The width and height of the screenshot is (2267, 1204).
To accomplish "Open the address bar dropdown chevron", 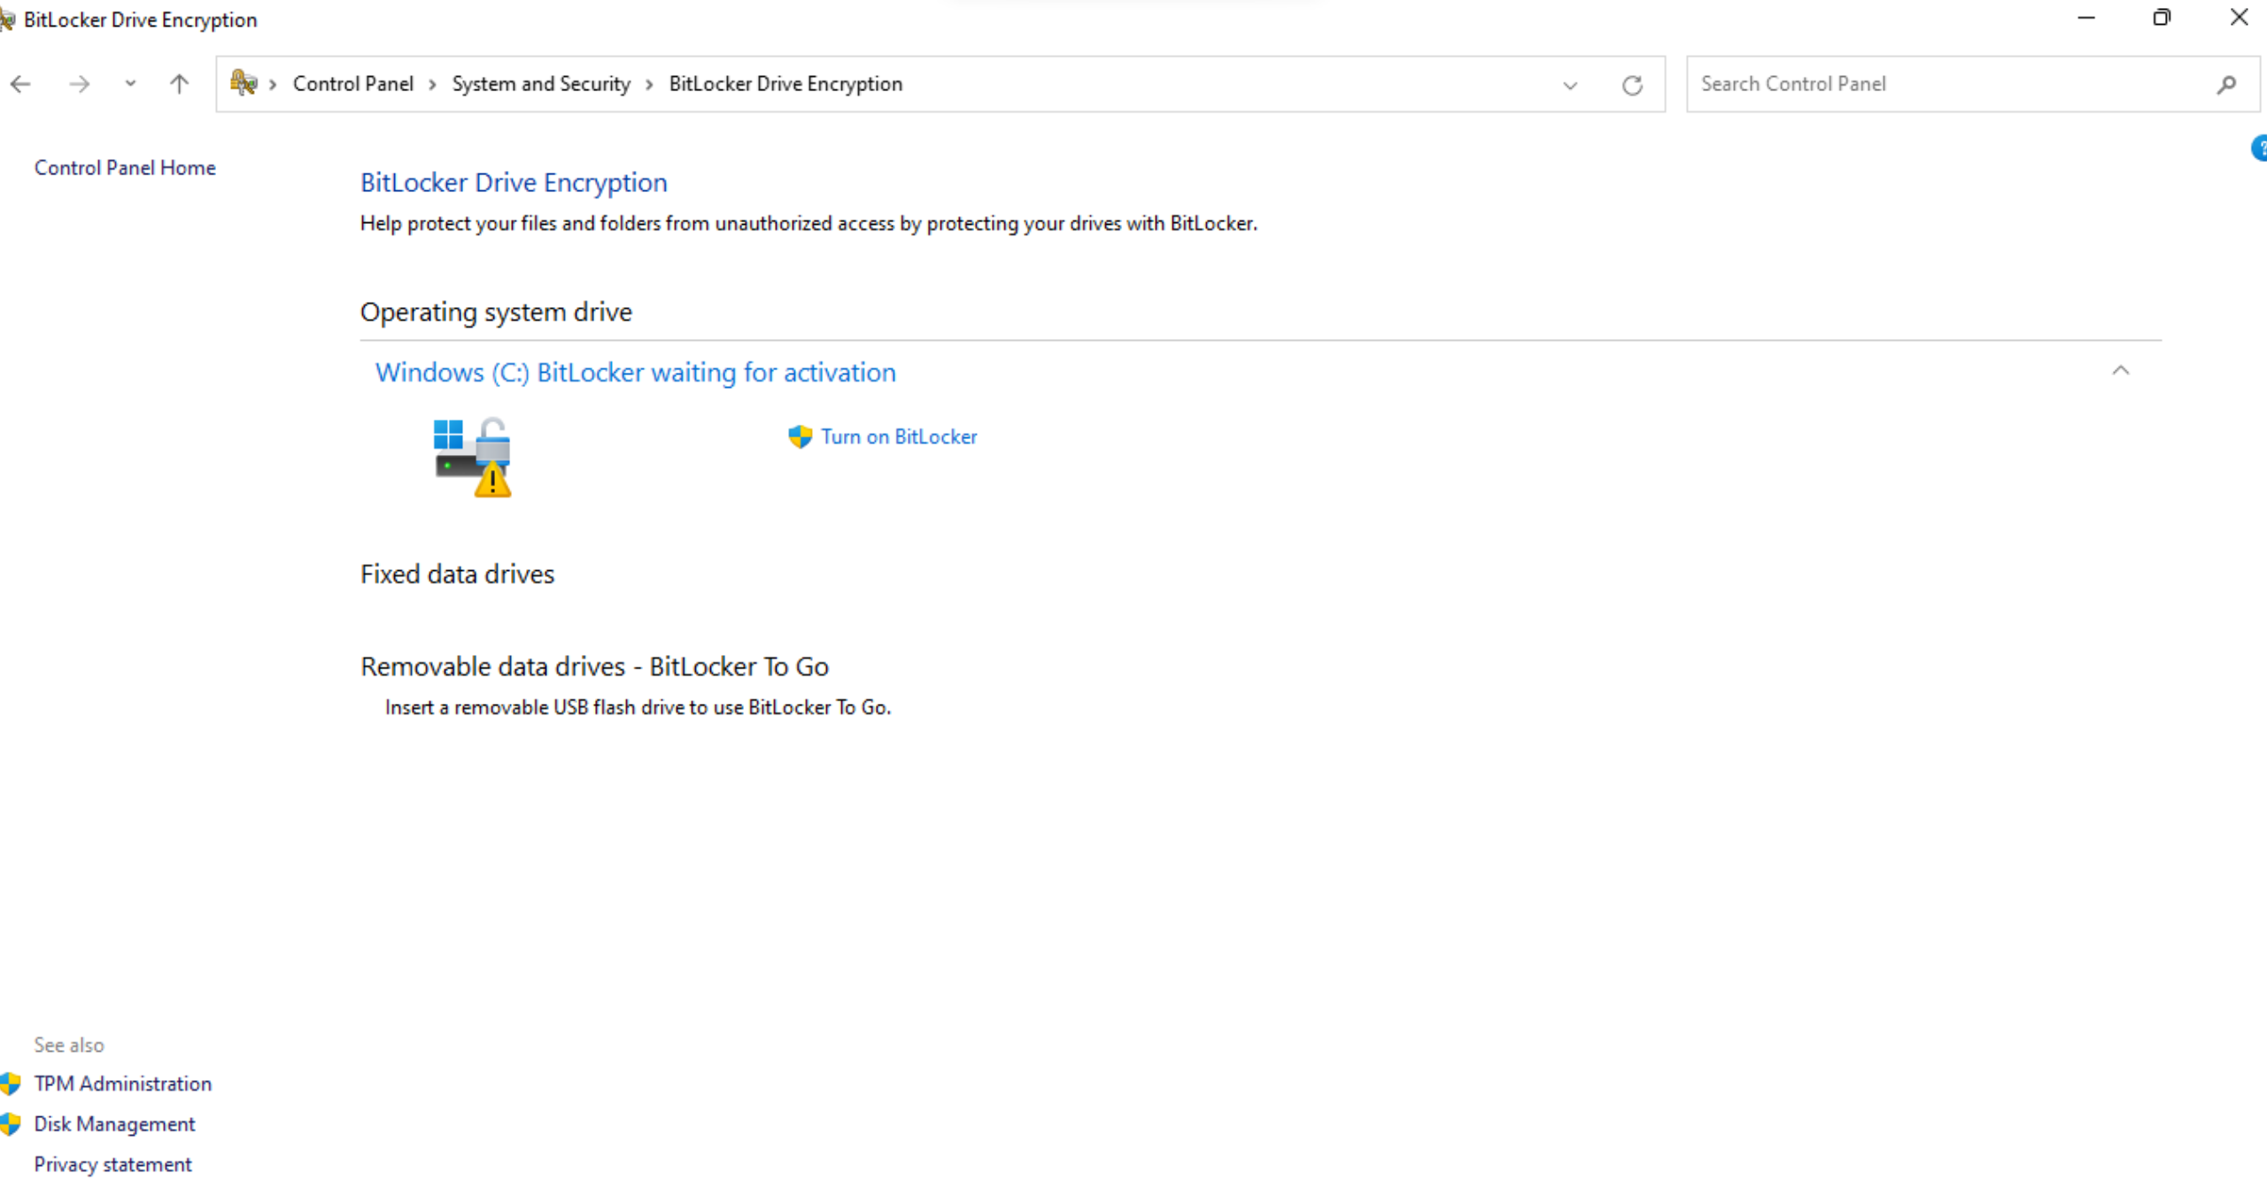I will [x=1569, y=85].
